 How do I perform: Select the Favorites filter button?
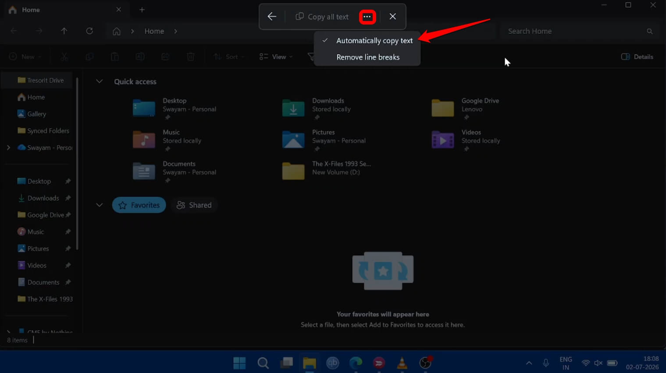tap(139, 205)
